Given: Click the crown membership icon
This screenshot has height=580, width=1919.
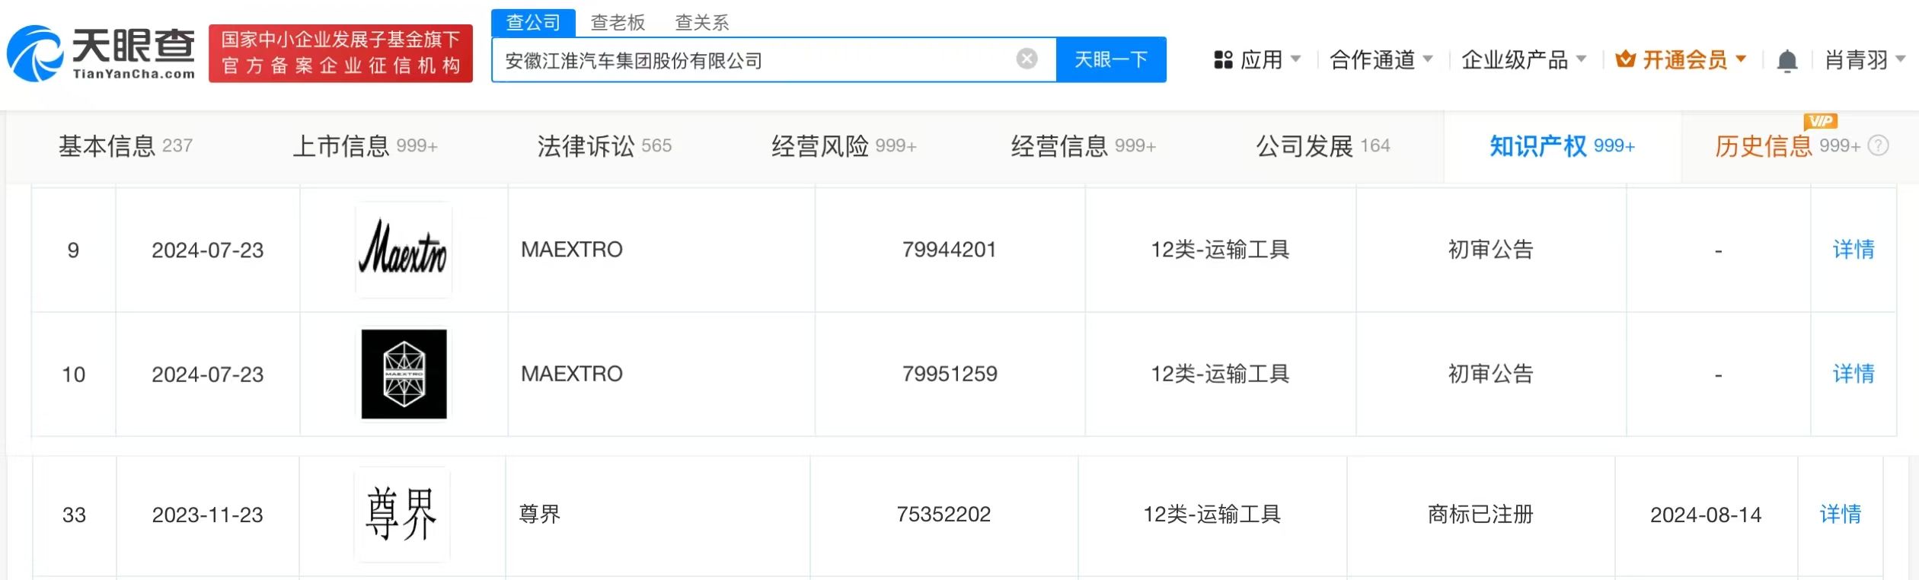Looking at the screenshot, I should (x=1625, y=59).
